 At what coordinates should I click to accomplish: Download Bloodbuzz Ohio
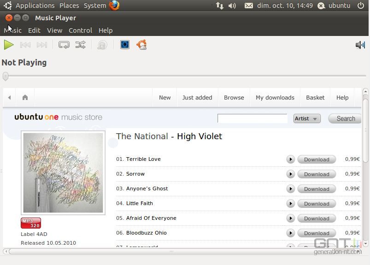(317, 233)
